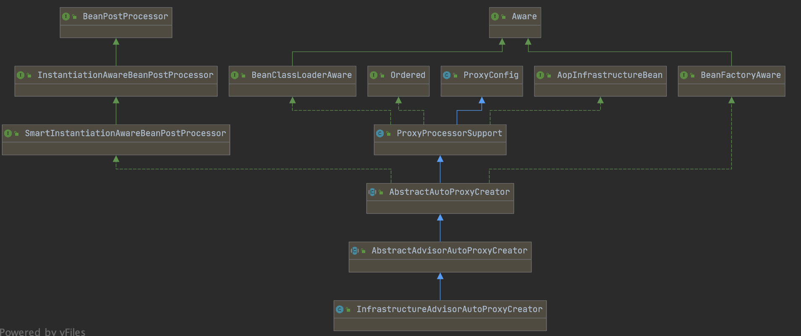Click the class icon beside InfrastructureAdvisorAutoProxyCreator
The image size is (801, 336).
pyautogui.click(x=340, y=310)
